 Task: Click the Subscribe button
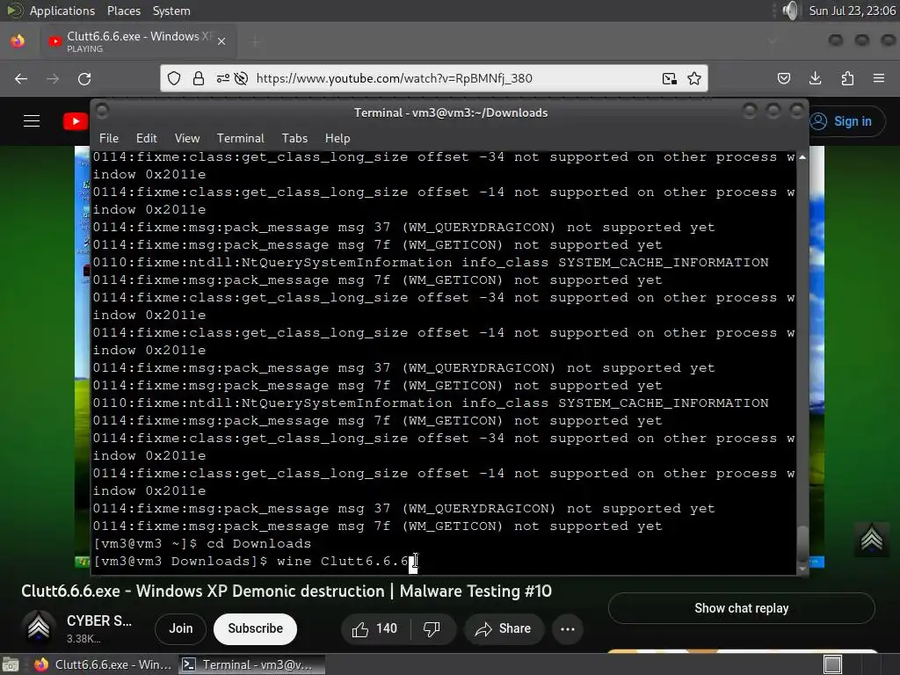pyautogui.click(x=256, y=629)
